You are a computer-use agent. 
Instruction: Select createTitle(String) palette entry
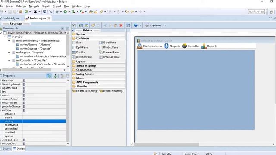(x=111, y=91)
